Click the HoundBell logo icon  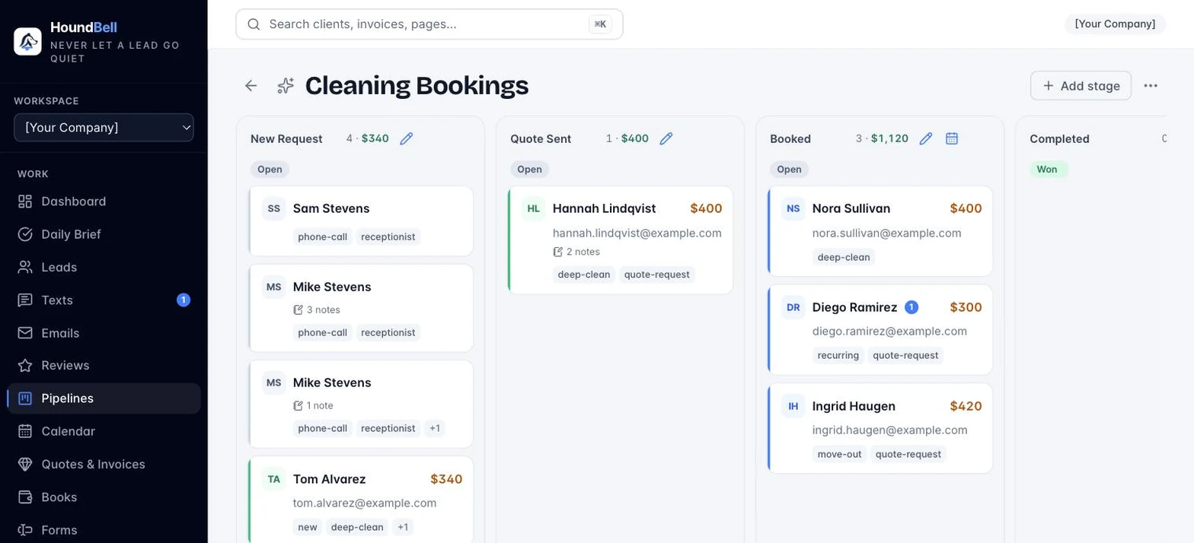pos(27,41)
